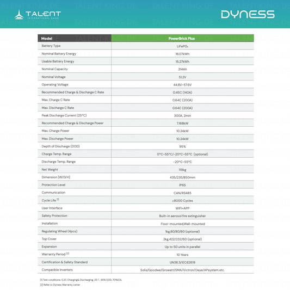Select the WIFI+APP value
Image resolution: width=290 pixels, height=290 pixels.
click(182, 208)
